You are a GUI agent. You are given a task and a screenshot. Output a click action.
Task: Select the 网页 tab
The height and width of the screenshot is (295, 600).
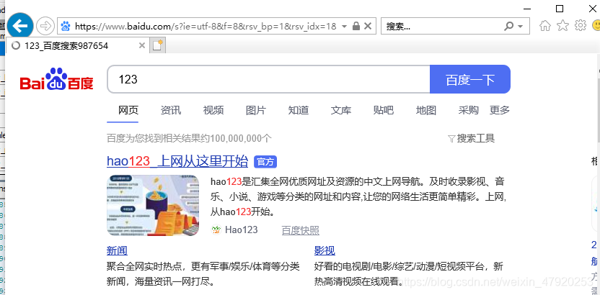click(x=128, y=111)
